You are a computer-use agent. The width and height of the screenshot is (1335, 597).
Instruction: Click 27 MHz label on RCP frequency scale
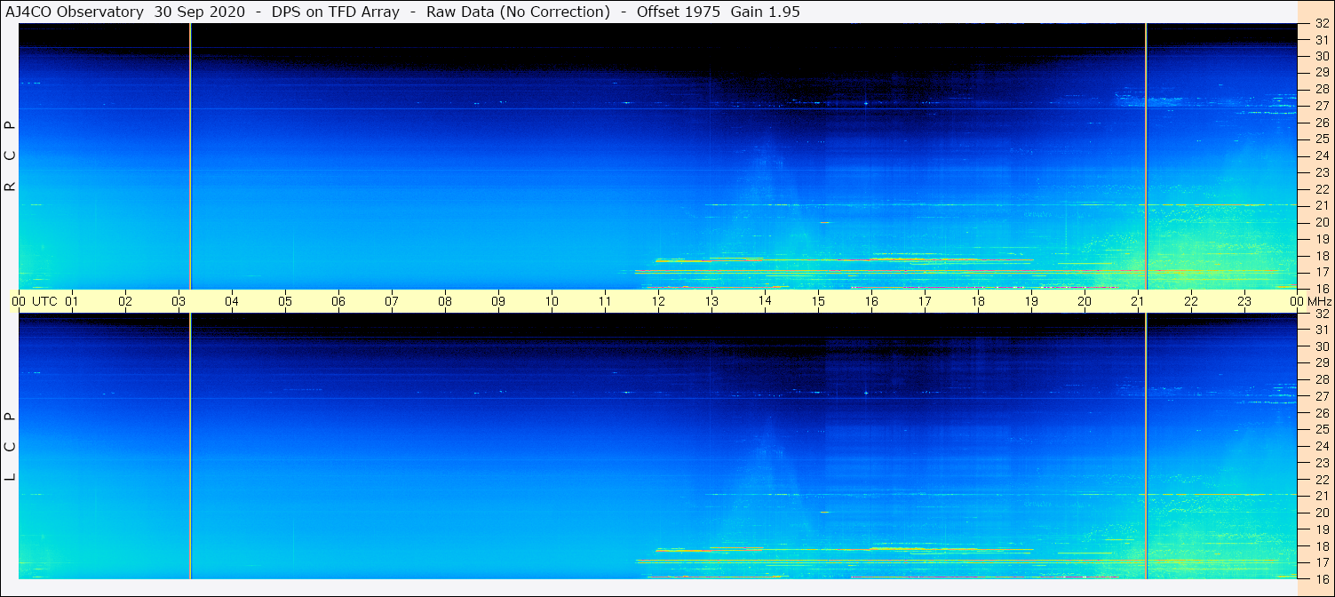tap(1321, 106)
